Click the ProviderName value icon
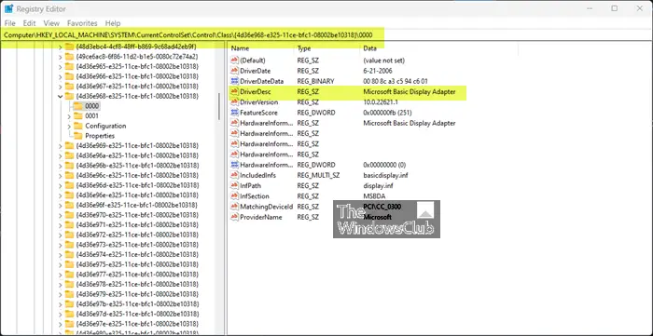The image size is (653, 336). point(234,217)
